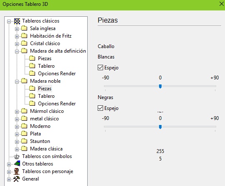Expand the General settings node

point(9,179)
